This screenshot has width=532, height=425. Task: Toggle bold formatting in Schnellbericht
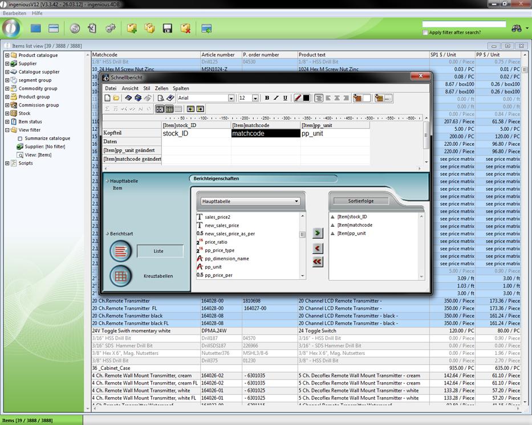coord(267,98)
